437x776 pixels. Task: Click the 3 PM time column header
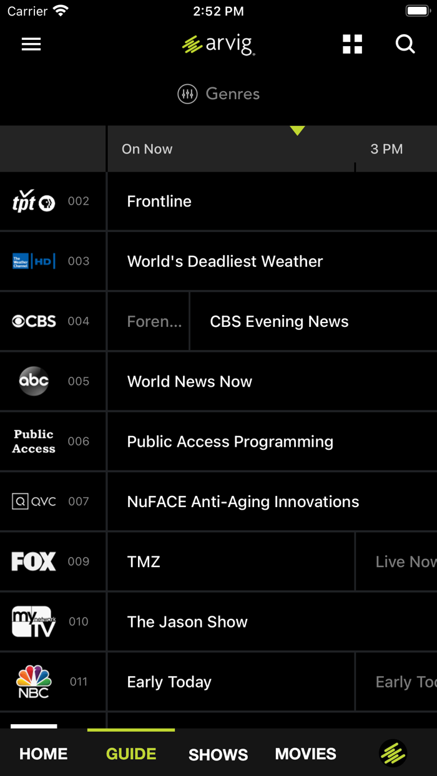pos(386,148)
